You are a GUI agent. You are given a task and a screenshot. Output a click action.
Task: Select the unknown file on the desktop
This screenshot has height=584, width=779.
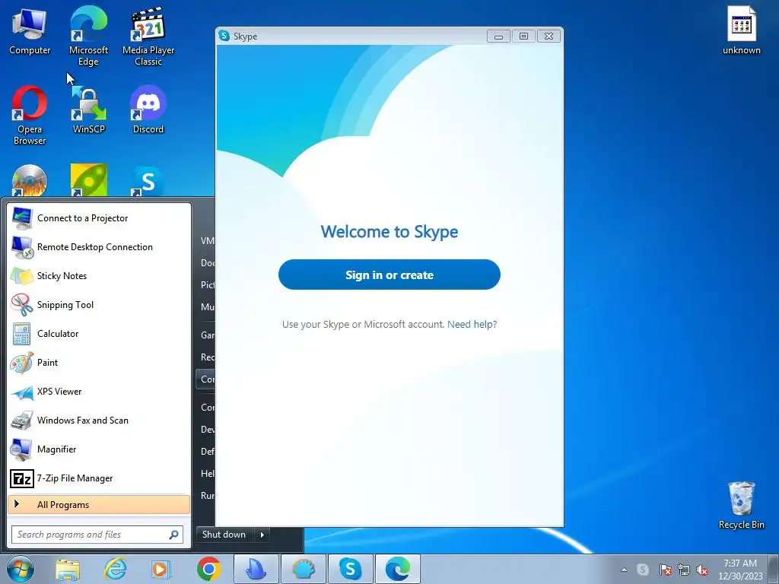pos(741,30)
